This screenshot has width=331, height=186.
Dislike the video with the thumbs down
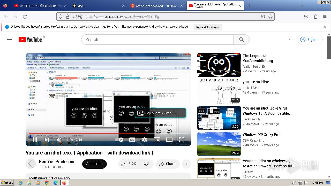coord(146,164)
